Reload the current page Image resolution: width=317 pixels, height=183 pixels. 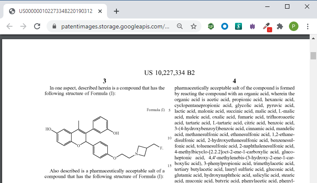click(37, 26)
